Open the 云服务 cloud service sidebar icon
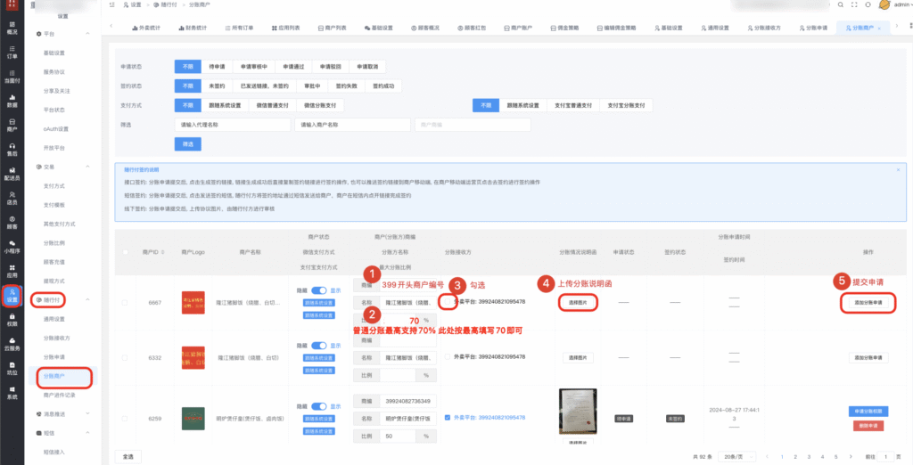The image size is (913, 465). [12, 345]
